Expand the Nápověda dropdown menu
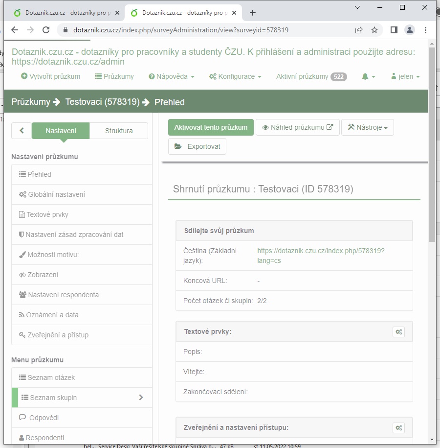The height and width of the screenshot is (448, 440). pyautogui.click(x=172, y=76)
